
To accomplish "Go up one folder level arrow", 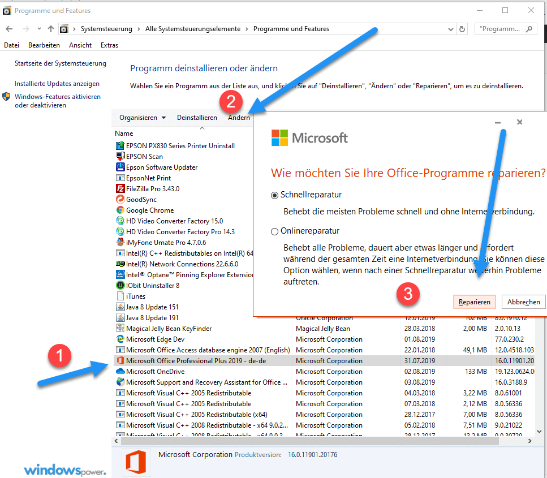I will tap(51, 29).
